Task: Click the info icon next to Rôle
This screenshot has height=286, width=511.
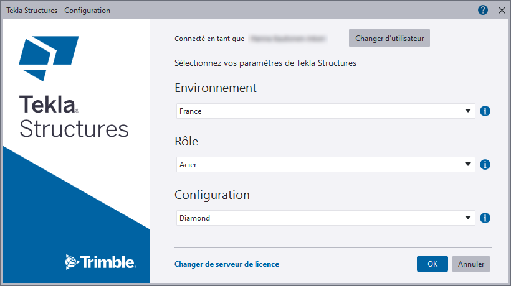Action: (x=485, y=165)
